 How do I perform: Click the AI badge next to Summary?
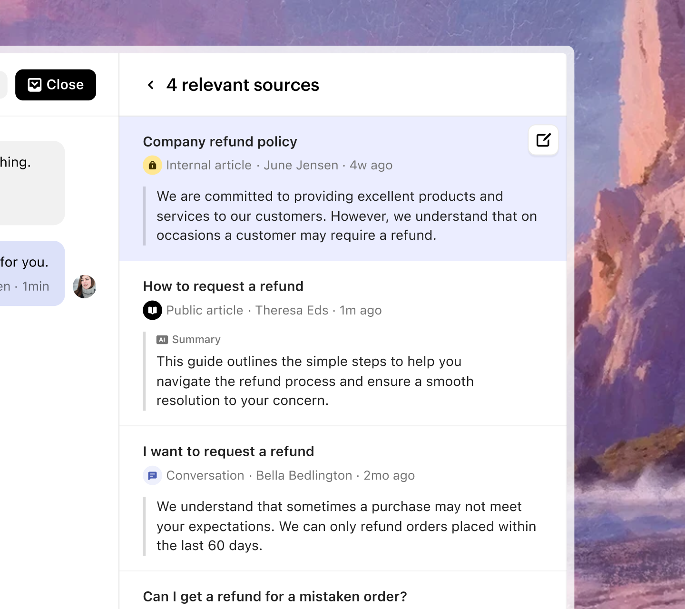click(x=162, y=340)
